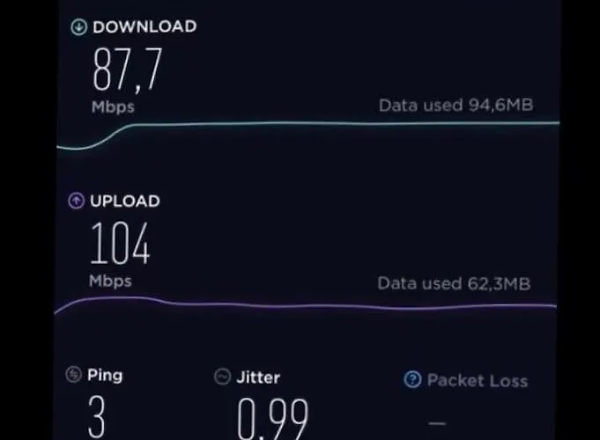Click the purple upload speed graph line

click(x=306, y=306)
